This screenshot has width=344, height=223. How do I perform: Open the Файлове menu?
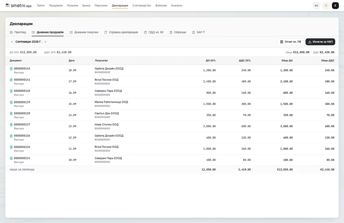(x=161, y=5)
